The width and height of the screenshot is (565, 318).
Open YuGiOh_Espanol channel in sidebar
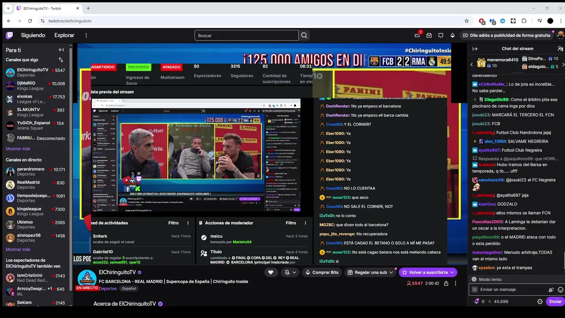coord(35,125)
